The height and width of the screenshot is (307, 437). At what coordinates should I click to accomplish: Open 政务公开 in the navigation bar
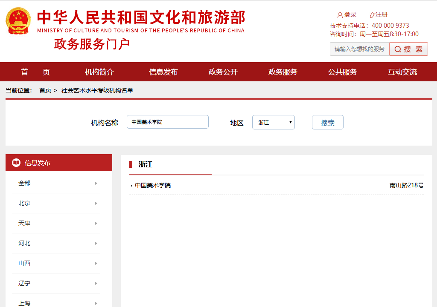[x=223, y=72]
